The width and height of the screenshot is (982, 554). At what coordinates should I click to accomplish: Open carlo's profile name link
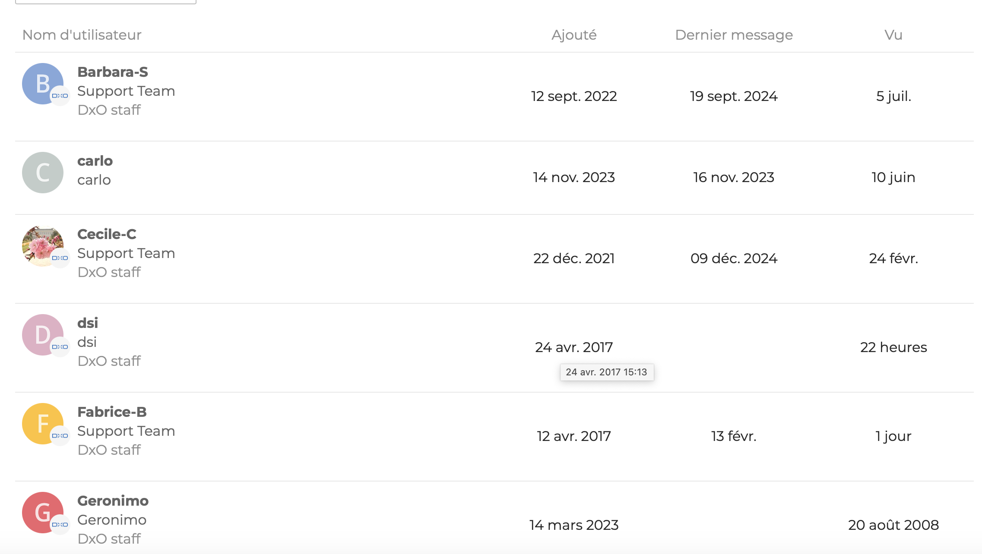tap(95, 161)
